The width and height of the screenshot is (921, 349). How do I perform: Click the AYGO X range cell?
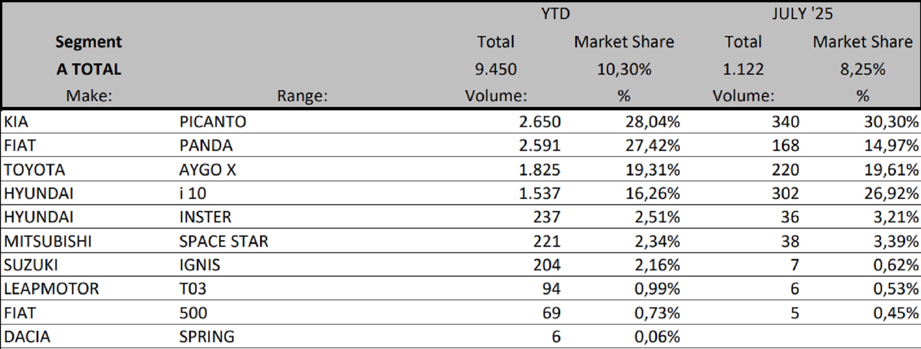click(x=208, y=170)
